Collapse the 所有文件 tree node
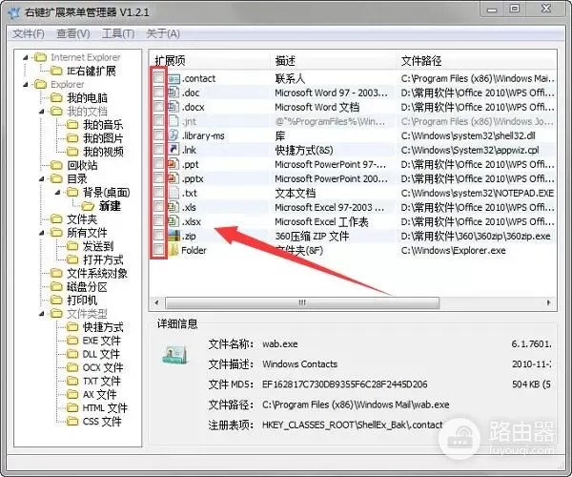The width and height of the screenshot is (572, 477). 41,233
